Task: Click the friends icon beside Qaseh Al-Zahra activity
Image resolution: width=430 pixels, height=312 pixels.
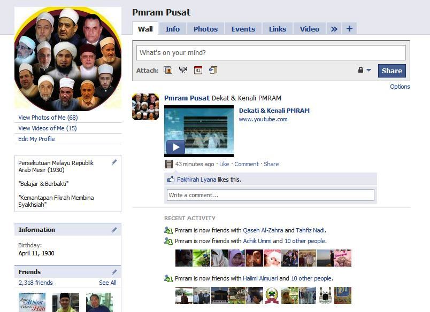Action: pos(168,230)
